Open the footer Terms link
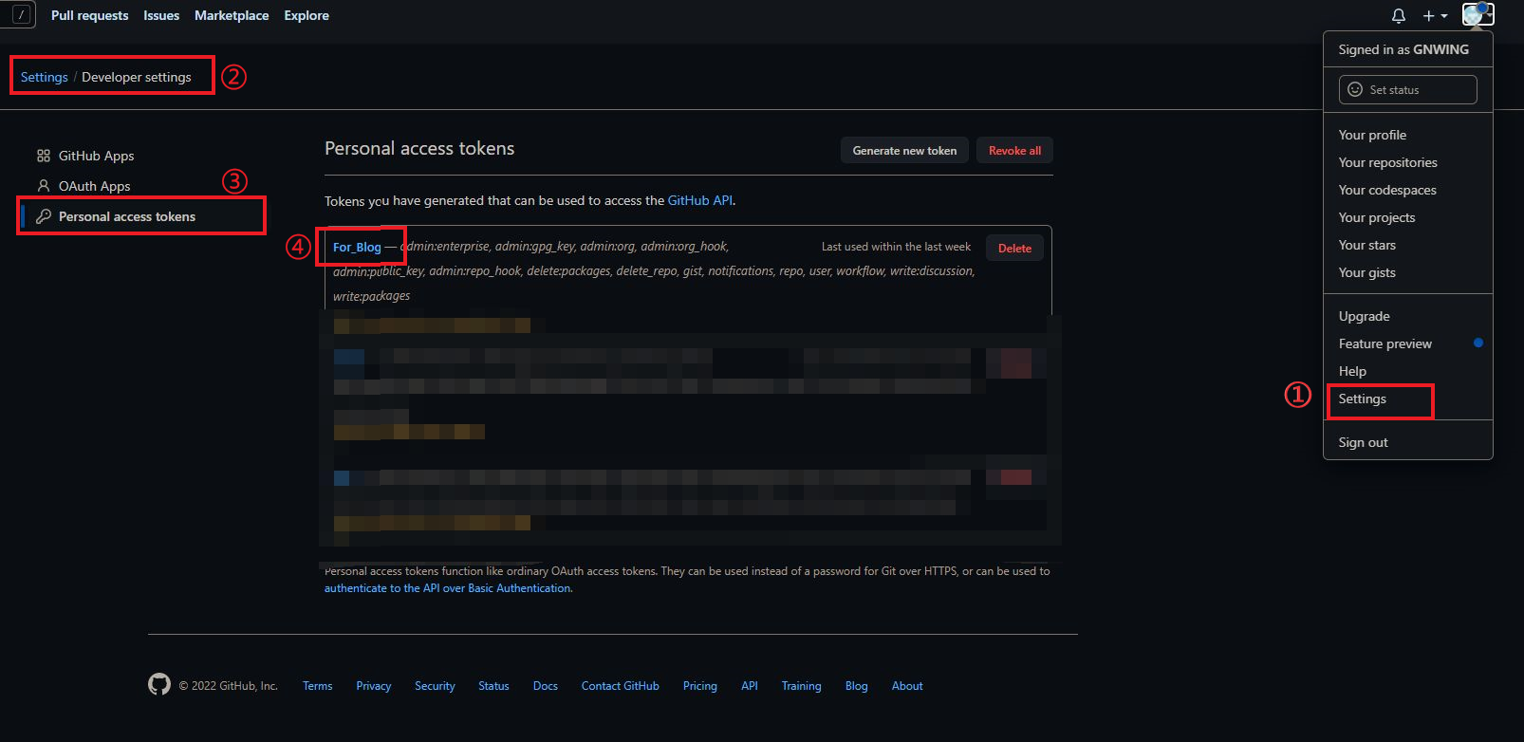Screen dimensions: 1524x742 (x=317, y=685)
